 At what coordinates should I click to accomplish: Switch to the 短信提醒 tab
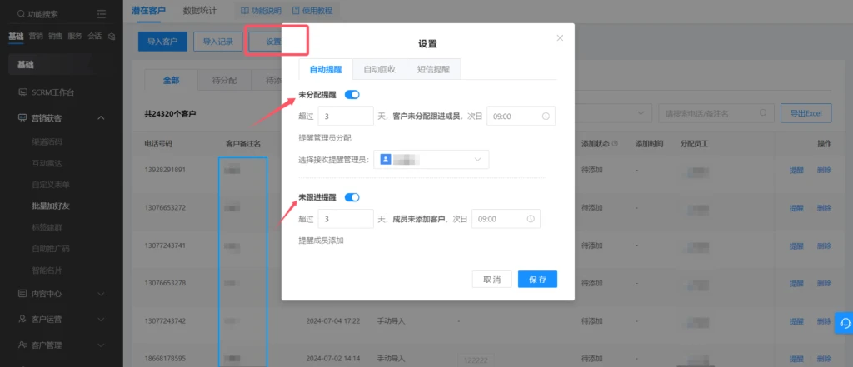pyautogui.click(x=433, y=70)
